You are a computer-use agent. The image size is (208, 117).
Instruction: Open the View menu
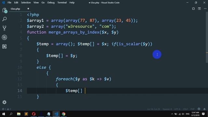(36, 3)
